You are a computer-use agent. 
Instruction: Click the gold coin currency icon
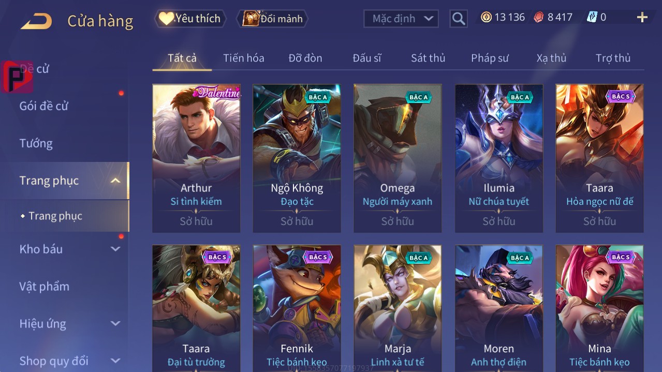(x=486, y=17)
